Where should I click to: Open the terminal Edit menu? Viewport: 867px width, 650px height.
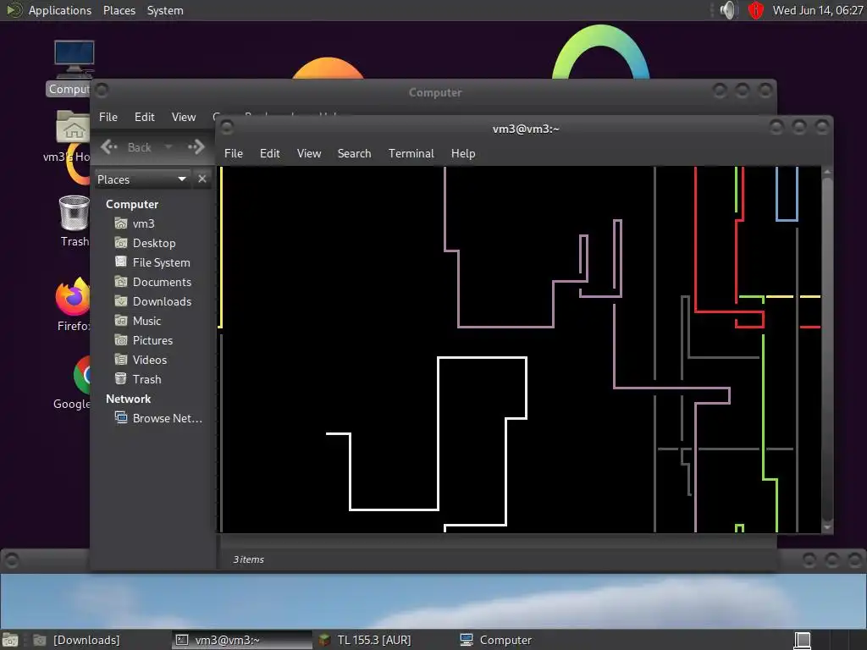270,154
